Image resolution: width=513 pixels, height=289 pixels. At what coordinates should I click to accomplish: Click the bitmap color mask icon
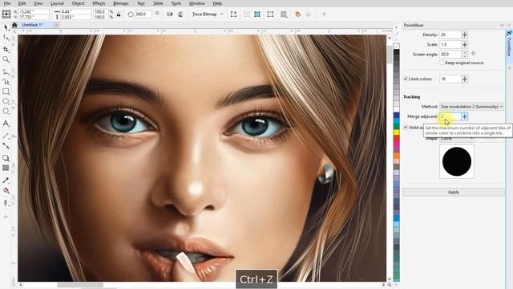click(x=297, y=14)
